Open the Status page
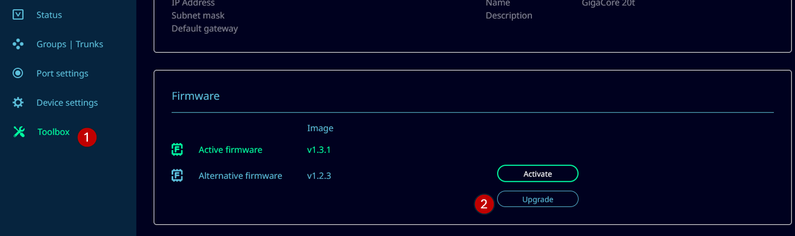The image size is (795, 236). coord(49,15)
